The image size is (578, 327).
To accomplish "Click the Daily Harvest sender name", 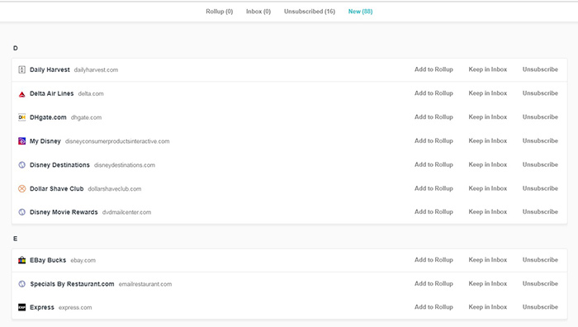I will tap(50, 69).
